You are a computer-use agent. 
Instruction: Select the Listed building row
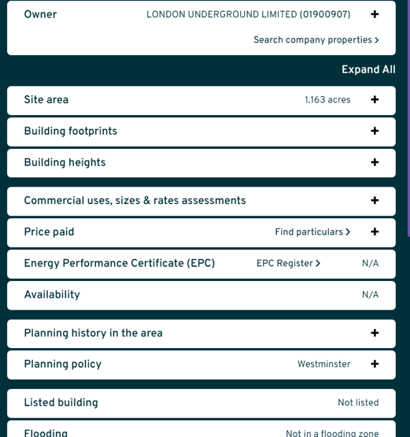pos(201,403)
